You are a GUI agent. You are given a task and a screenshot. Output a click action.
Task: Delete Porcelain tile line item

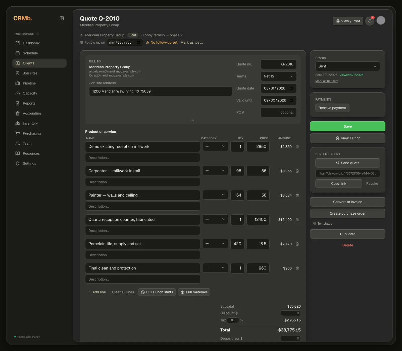[297, 244]
